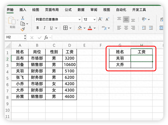Toggle Bold formatting
Image resolution: width=168 pixels, height=125 pixels.
pyautogui.click(x=38, y=28)
